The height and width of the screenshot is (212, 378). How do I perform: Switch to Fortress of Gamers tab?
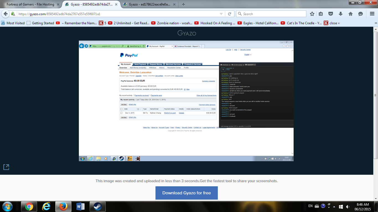(x=30, y=4)
